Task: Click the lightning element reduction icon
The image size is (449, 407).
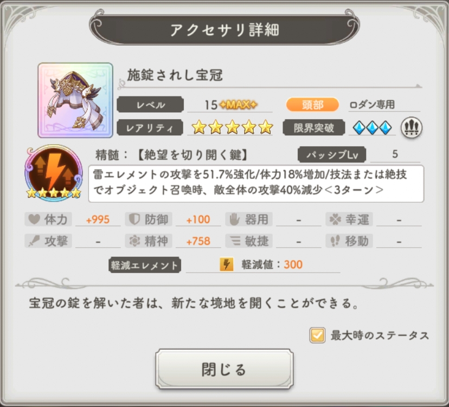Action: click(226, 264)
